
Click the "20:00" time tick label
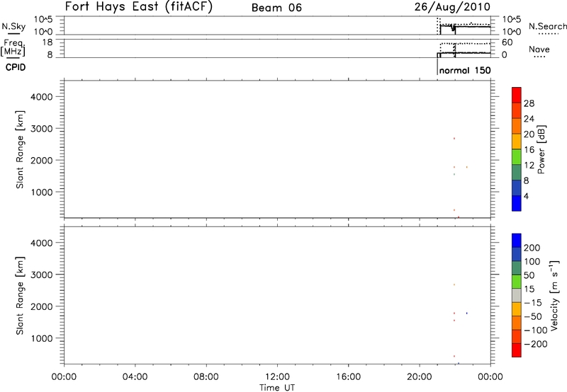[x=420, y=377]
